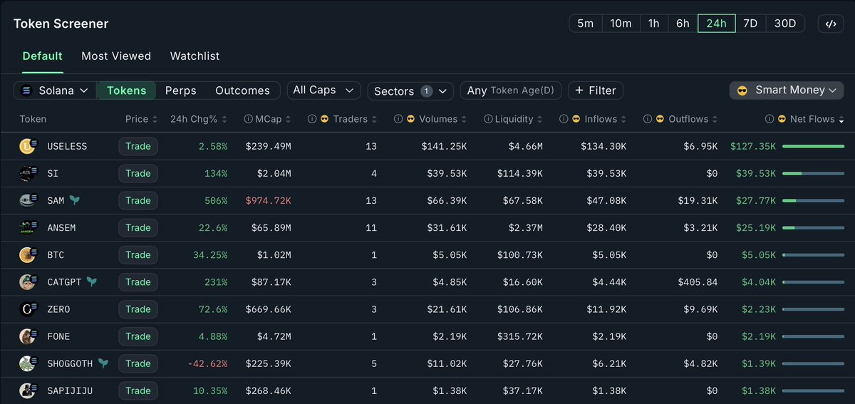Viewport: 855px width, 404px height.
Task: Click the info icon beside Net Flows header
Action: 769,119
